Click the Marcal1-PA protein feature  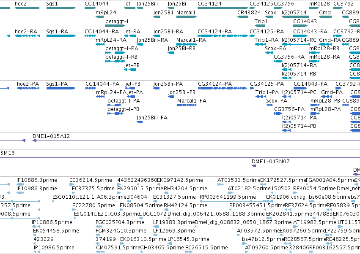click(187, 105)
